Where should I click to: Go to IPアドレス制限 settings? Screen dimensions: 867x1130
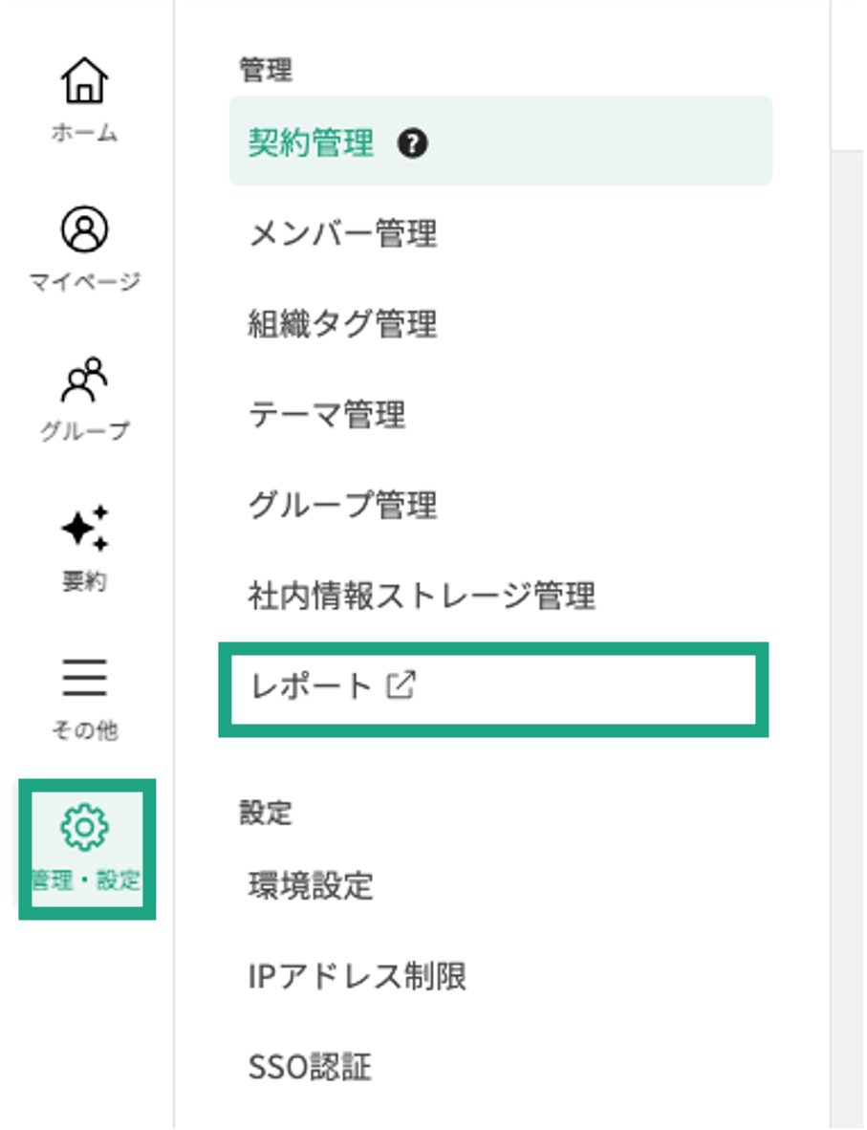tap(357, 977)
